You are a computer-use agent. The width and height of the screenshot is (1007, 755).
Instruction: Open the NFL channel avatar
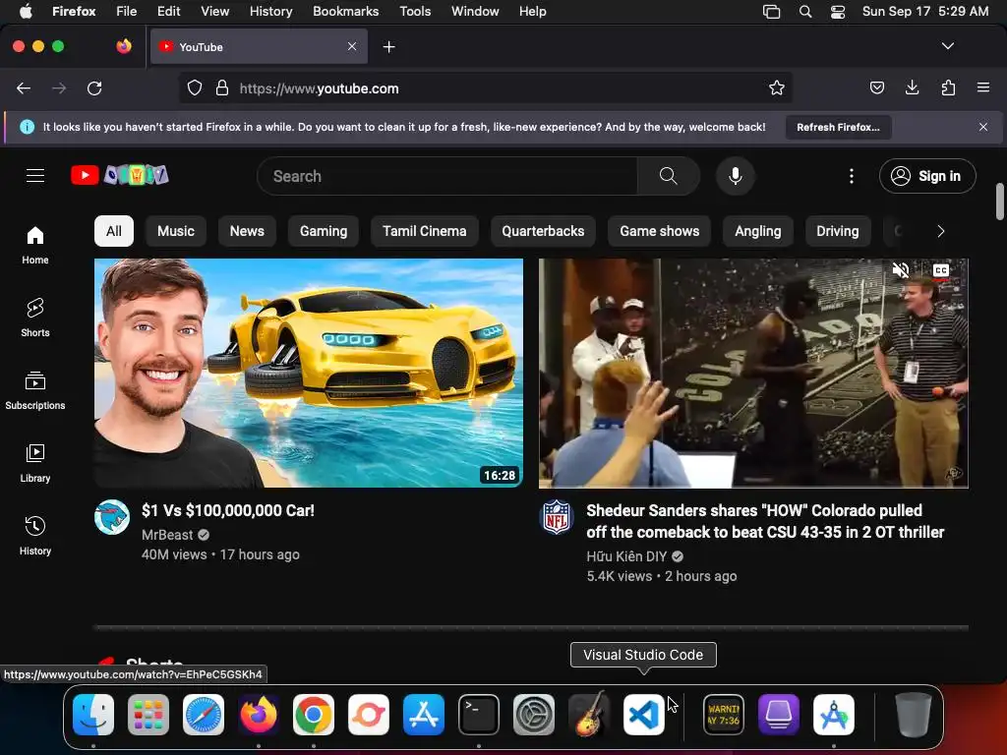[557, 517]
